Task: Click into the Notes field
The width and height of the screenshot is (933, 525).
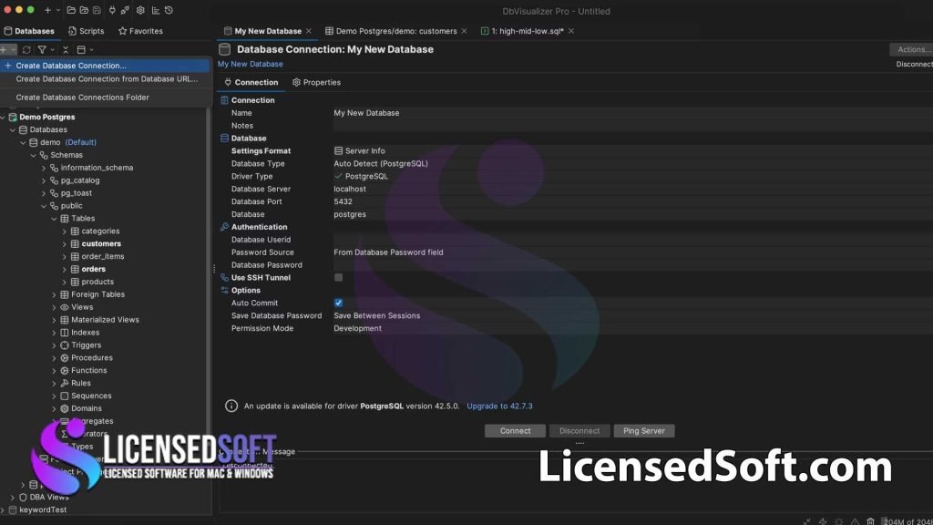Action: pyautogui.click(x=632, y=126)
